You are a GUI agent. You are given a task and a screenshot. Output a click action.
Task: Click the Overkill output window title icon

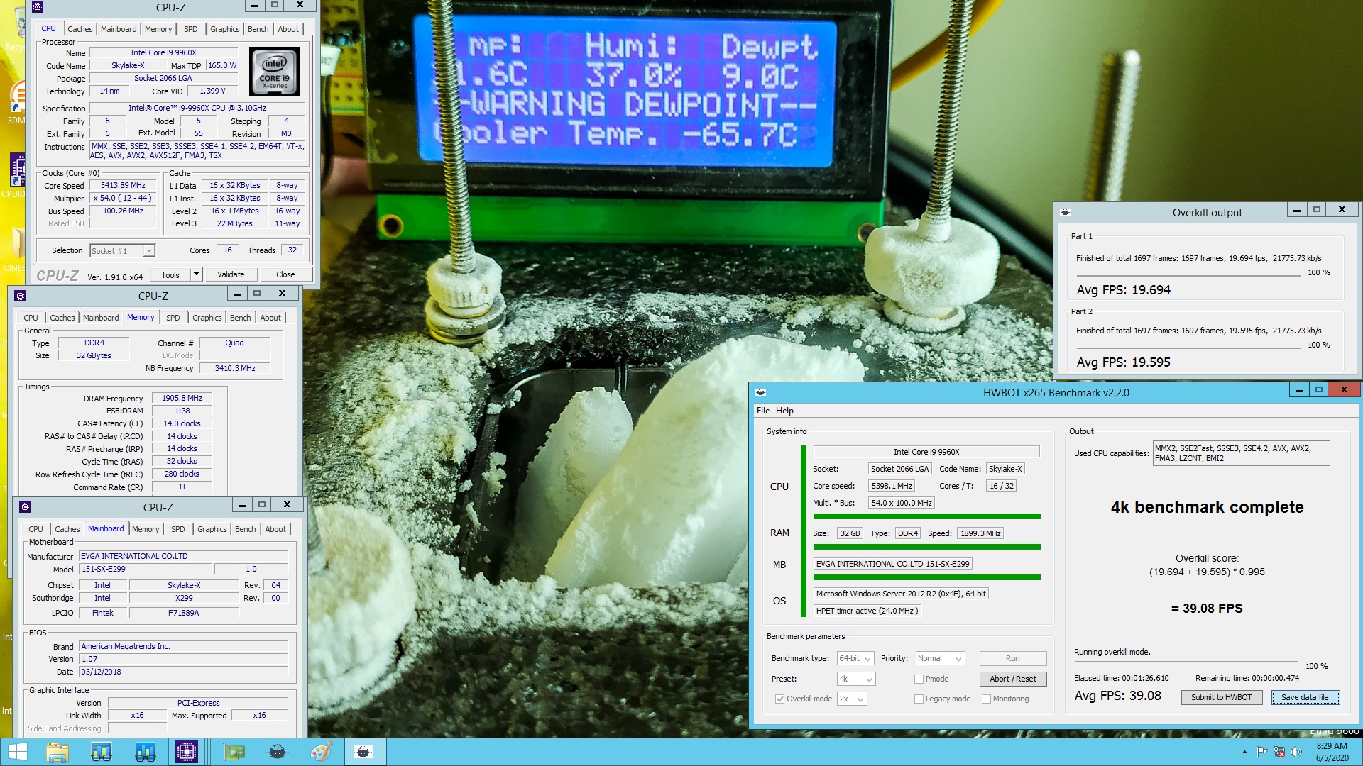coord(1065,212)
